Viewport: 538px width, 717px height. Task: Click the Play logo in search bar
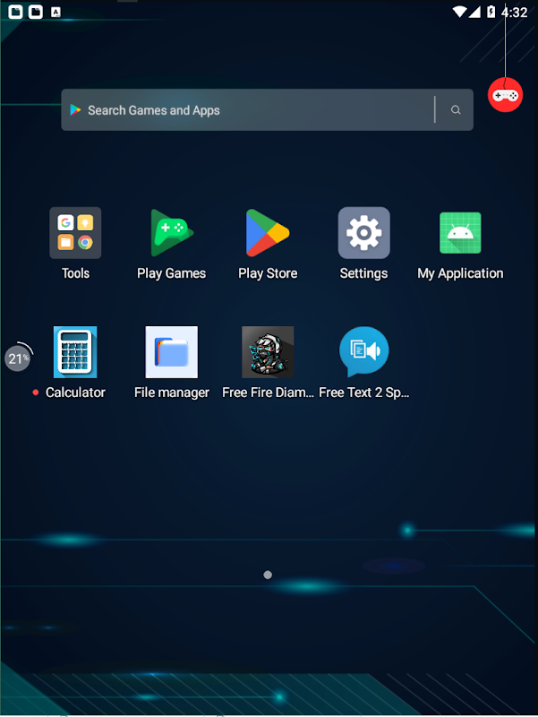point(75,109)
